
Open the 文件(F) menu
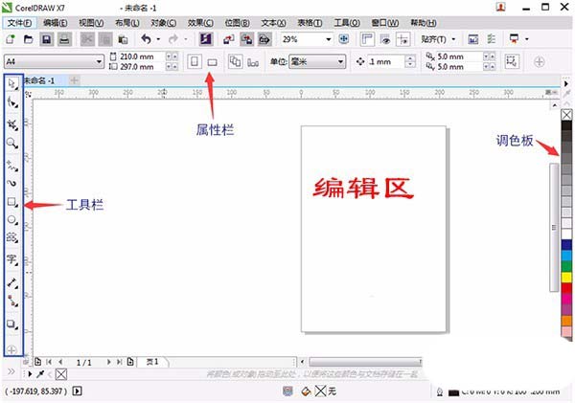coord(19,23)
